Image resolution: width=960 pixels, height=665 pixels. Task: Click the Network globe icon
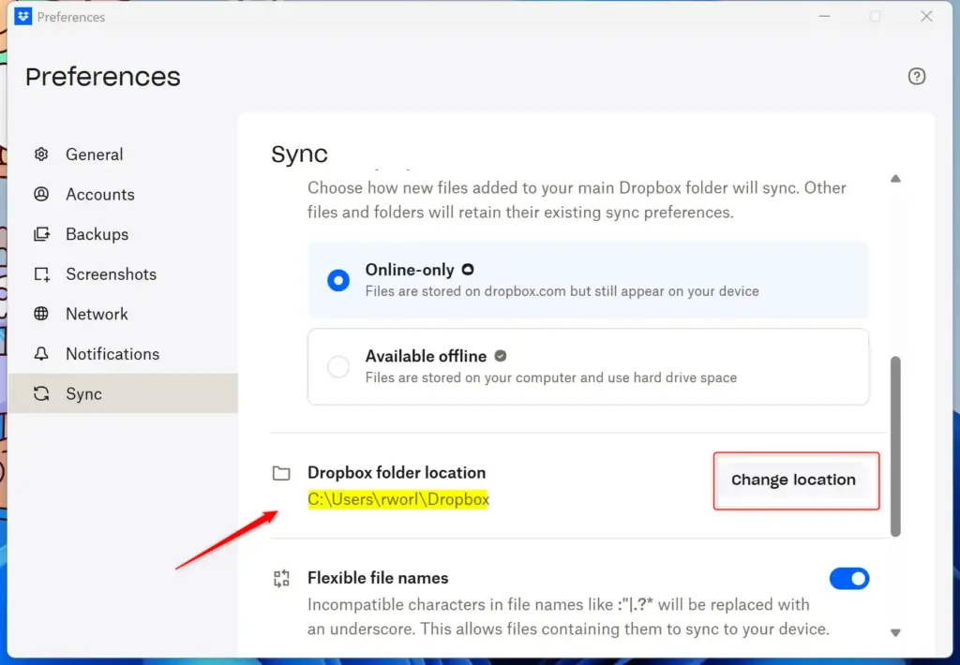(41, 314)
